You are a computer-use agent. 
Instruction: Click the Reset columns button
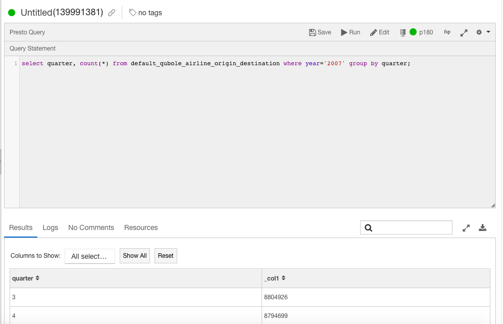click(x=166, y=256)
